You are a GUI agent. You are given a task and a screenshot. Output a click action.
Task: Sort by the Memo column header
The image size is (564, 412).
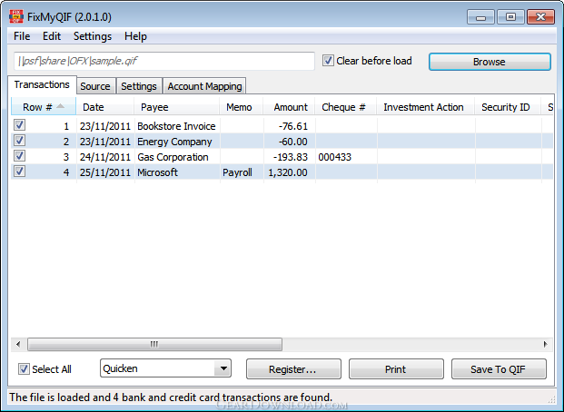pos(242,107)
